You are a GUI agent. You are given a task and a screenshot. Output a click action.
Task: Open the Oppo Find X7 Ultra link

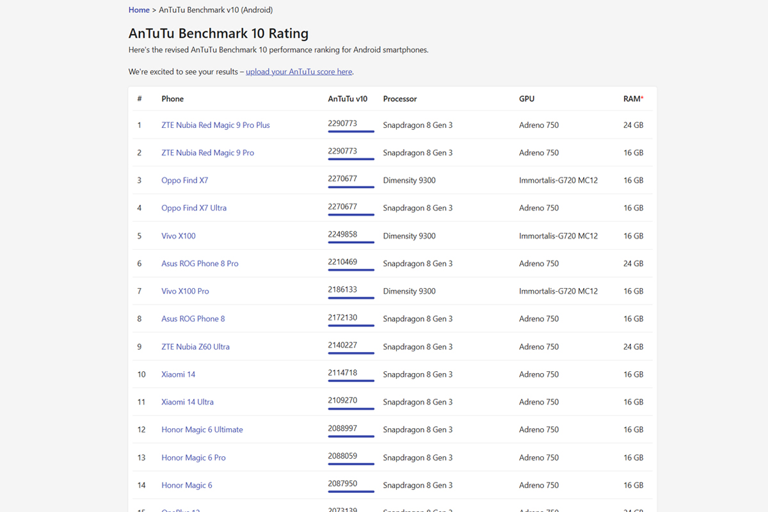tap(194, 208)
